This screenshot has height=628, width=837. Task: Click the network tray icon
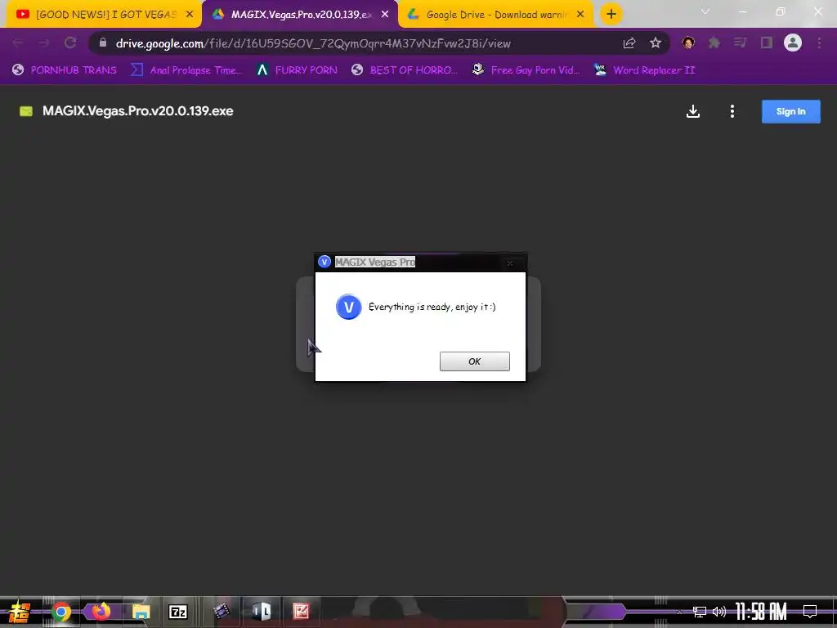[x=700, y=612]
